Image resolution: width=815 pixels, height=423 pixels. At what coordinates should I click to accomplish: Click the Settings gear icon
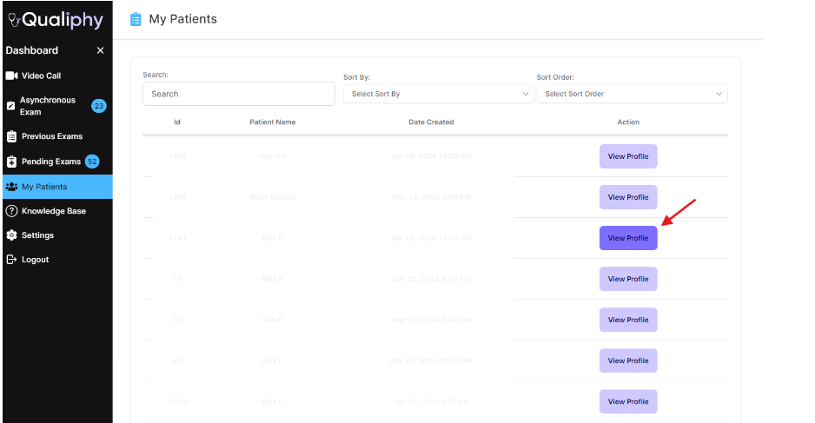pyautogui.click(x=11, y=235)
